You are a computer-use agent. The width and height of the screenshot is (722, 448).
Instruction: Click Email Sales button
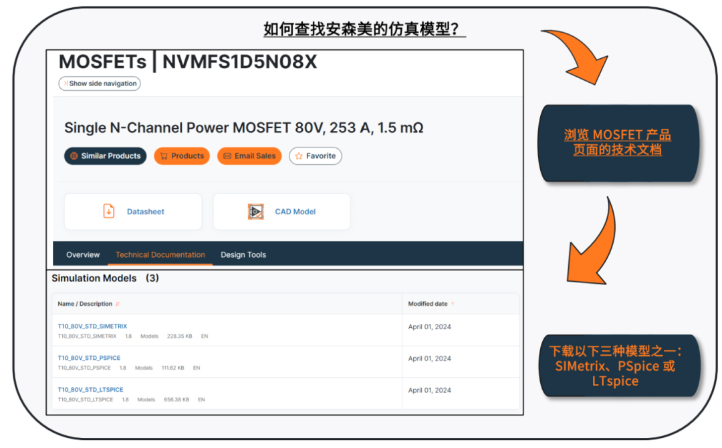click(249, 156)
